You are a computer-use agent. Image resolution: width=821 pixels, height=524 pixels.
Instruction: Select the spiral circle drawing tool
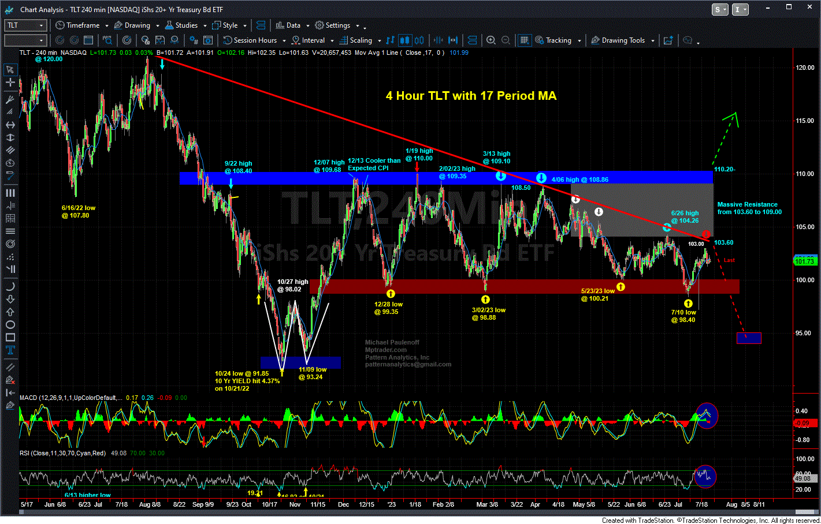click(10, 244)
